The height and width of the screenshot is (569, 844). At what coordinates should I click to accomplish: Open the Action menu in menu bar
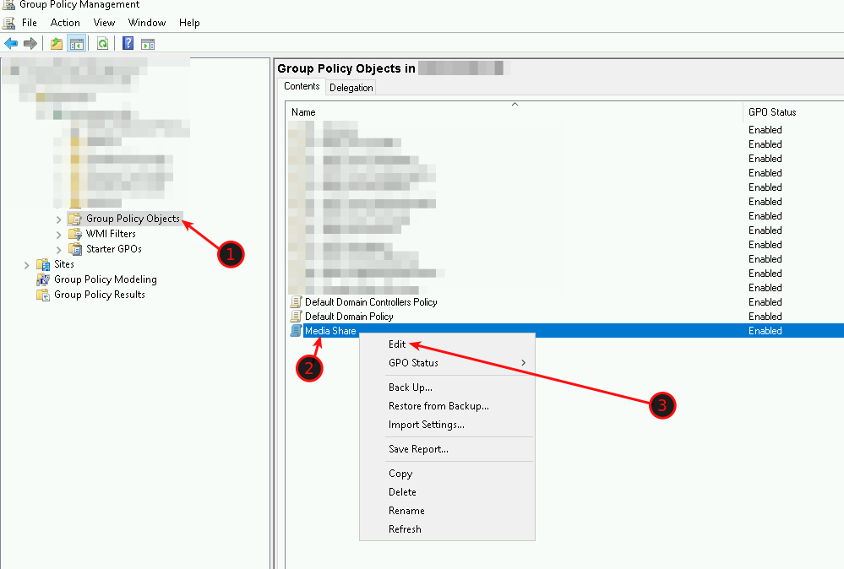[x=65, y=23]
